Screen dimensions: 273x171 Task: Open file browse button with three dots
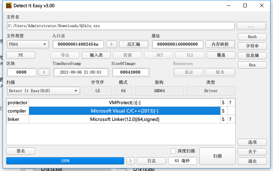(x=251, y=26)
